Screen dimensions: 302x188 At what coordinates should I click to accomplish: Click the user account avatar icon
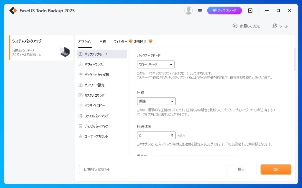pos(188,11)
